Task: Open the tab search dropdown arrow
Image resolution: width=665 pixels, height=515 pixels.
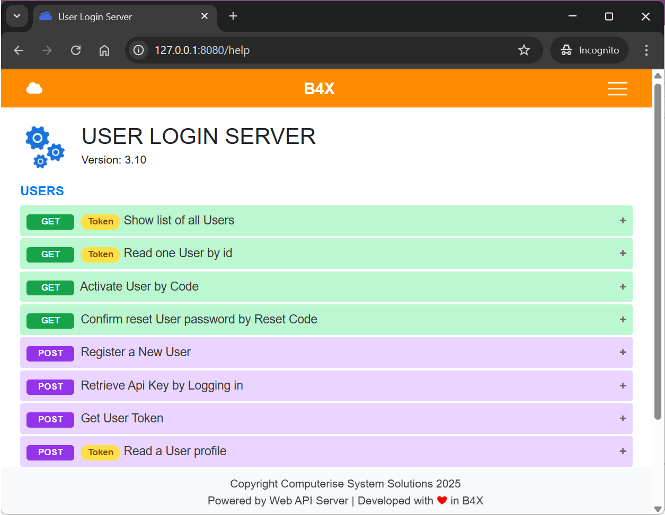Action: point(17,16)
